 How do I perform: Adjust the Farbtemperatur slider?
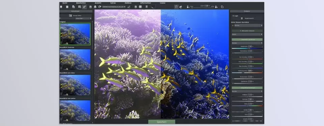click(x=247, y=73)
